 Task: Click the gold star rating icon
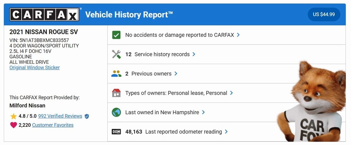pos(13,116)
